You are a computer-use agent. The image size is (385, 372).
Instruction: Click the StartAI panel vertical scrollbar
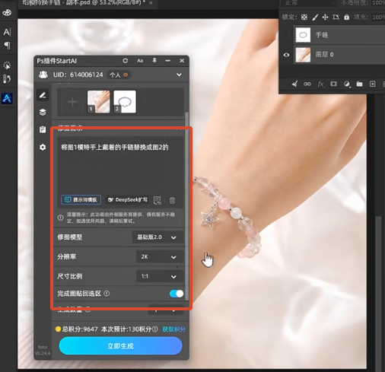point(187,205)
